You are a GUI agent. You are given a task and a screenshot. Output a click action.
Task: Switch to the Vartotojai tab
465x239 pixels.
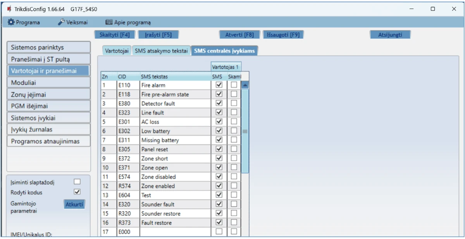tap(117, 51)
